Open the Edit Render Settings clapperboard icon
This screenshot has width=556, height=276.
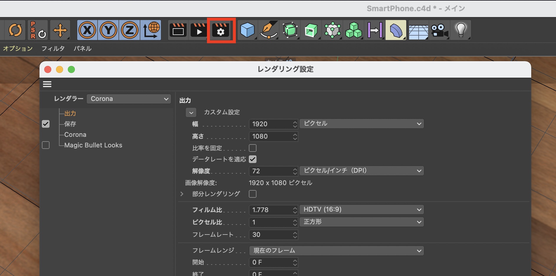coord(221,30)
